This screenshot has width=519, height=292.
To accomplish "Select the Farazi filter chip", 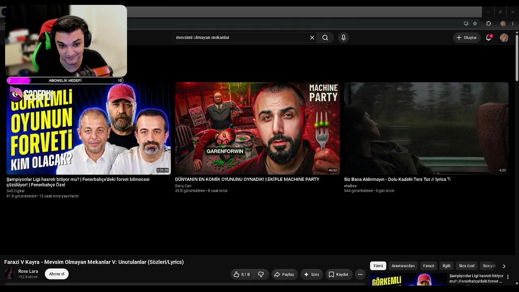I will tap(429, 266).
